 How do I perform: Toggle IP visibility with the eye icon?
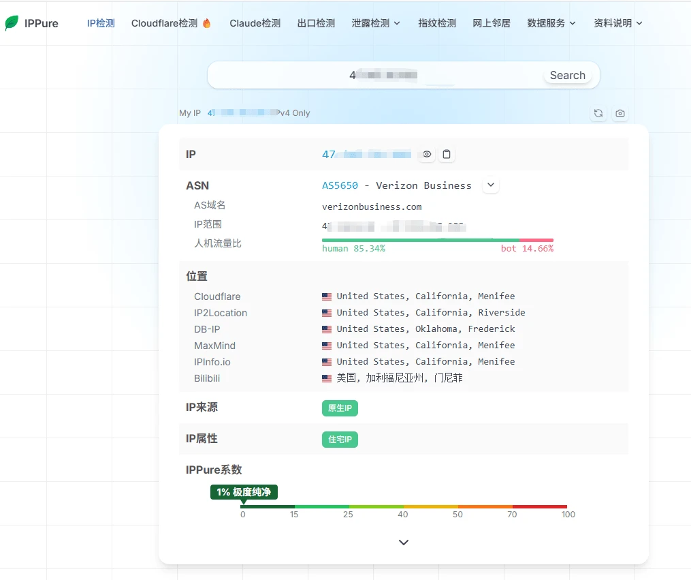[427, 155]
